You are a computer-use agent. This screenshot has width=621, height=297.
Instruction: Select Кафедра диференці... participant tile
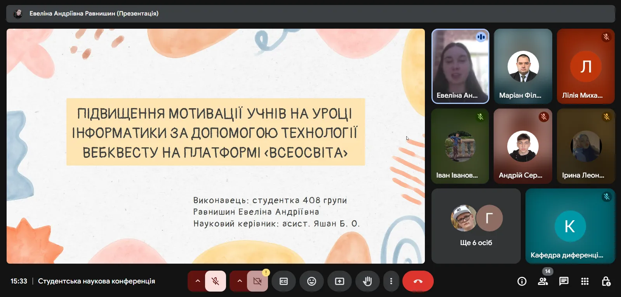point(570,226)
